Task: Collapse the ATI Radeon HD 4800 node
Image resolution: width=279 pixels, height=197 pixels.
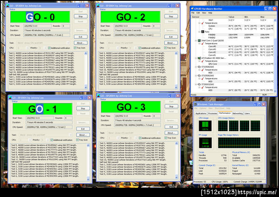Action: pos(196,58)
